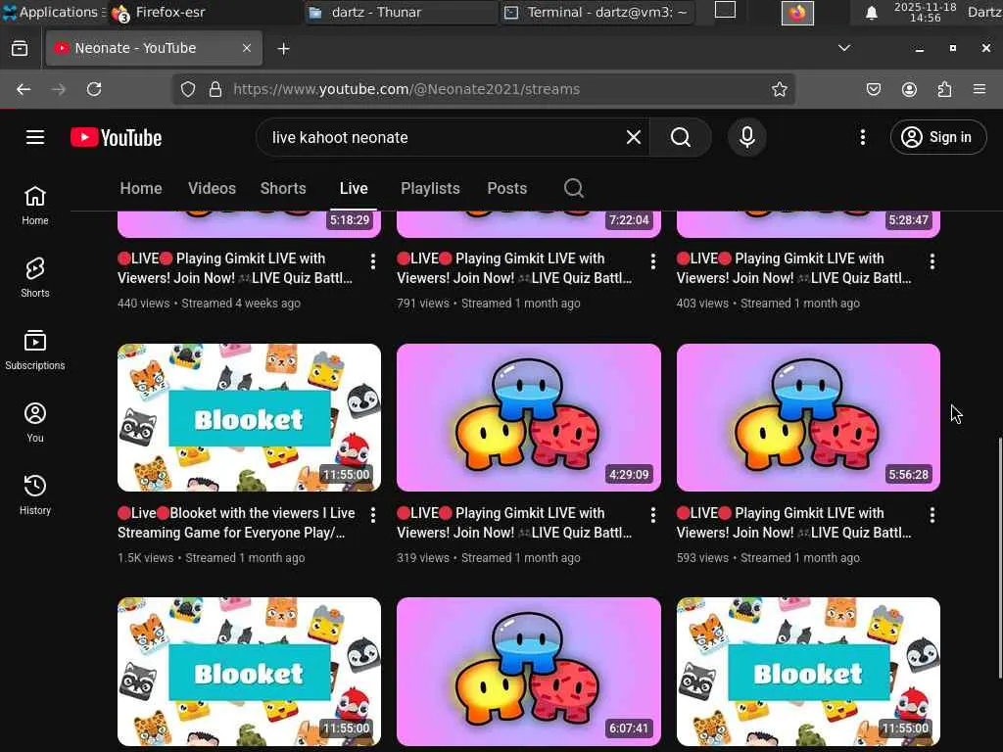Select the channel Live tab
Viewport: 1003px width, 752px height.
[x=354, y=188]
